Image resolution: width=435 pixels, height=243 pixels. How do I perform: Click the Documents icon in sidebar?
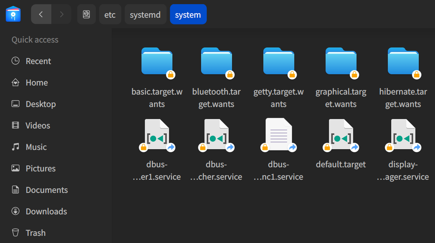(x=15, y=190)
